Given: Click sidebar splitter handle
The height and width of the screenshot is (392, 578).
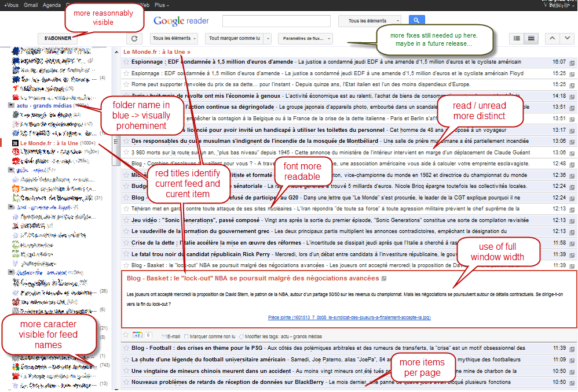Looking at the screenshot, I should tap(116, 141).
